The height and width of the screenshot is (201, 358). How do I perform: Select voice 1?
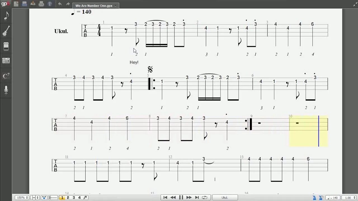coord(62,198)
